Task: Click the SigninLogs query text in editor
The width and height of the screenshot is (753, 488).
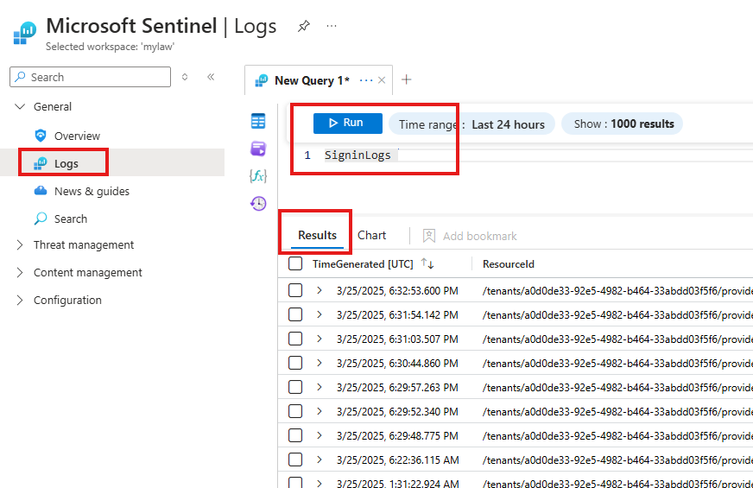Action: [358, 155]
